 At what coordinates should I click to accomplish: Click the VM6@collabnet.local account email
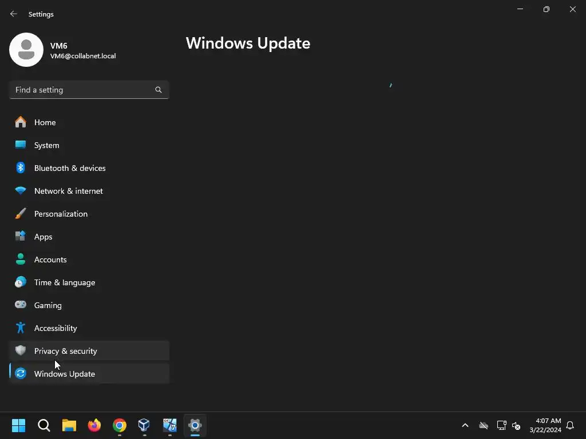[x=83, y=56]
